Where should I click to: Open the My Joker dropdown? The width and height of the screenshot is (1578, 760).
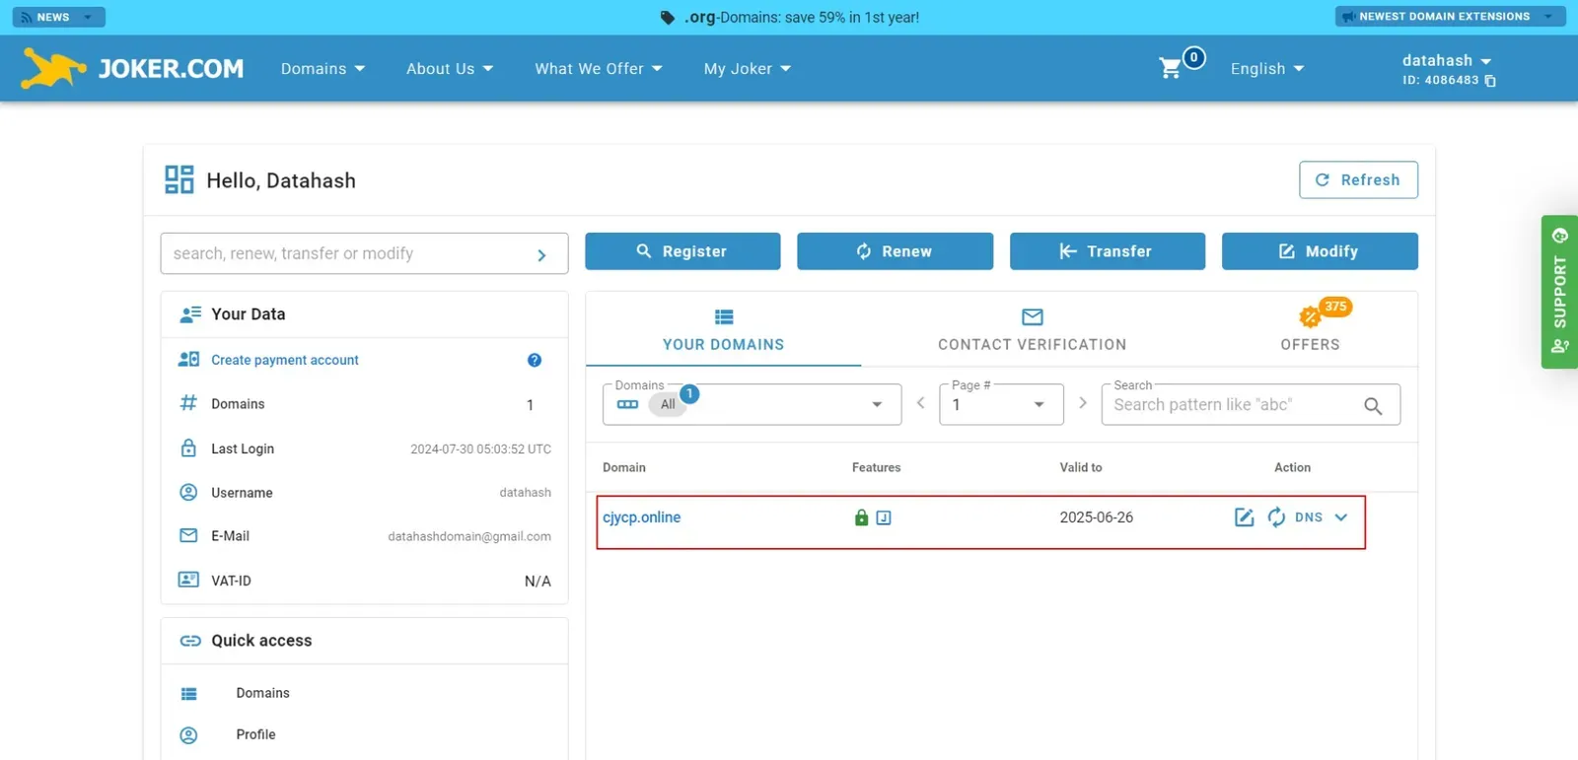748,69
